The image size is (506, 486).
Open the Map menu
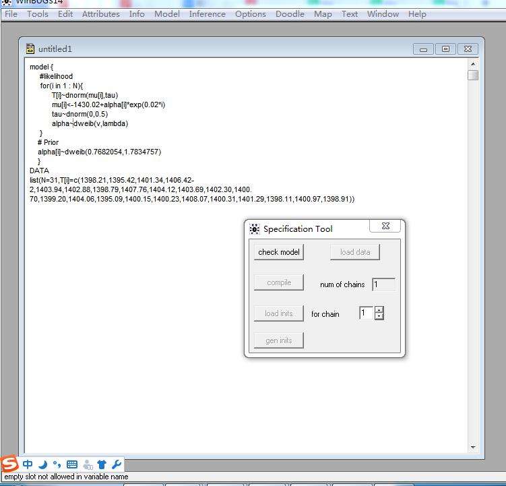tap(323, 14)
